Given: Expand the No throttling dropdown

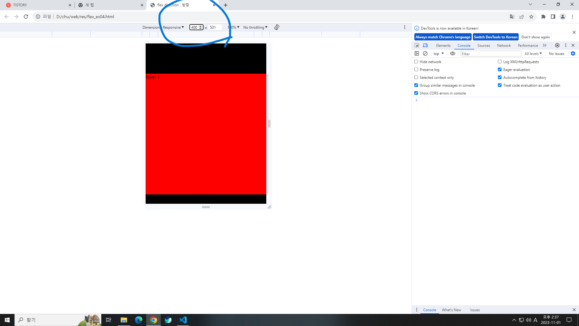Looking at the screenshot, I should (x=255, y=27).
